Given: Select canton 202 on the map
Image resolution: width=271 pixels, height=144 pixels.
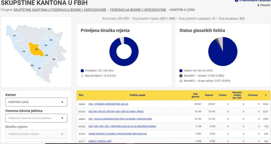Looking at the screenshot, I should [x=49, y=29].
